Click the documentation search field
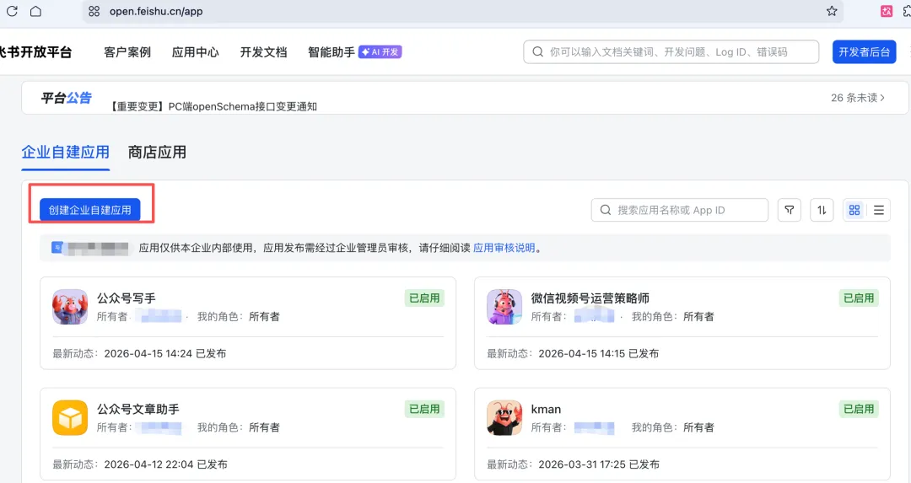 pyautogui.click(x=671, y=51)
